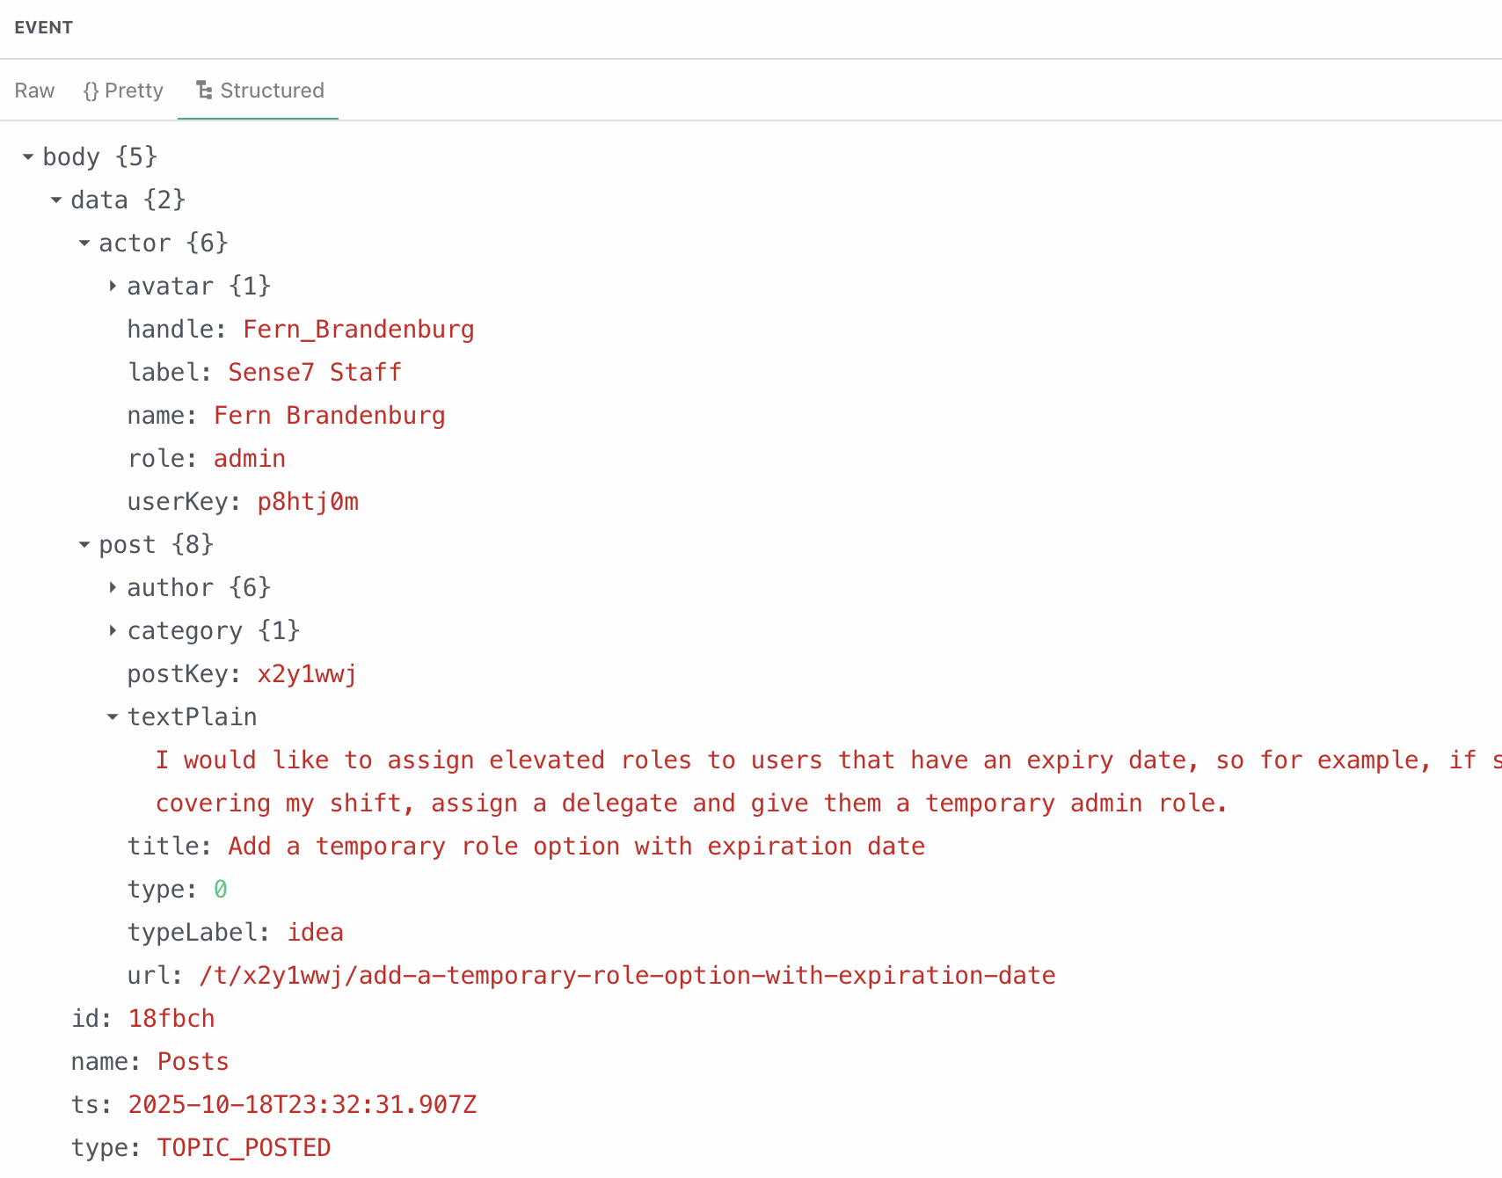The width and height of the screenshot is (1502, 1178).
Task: Expand the author node
Action: [113, 588]
